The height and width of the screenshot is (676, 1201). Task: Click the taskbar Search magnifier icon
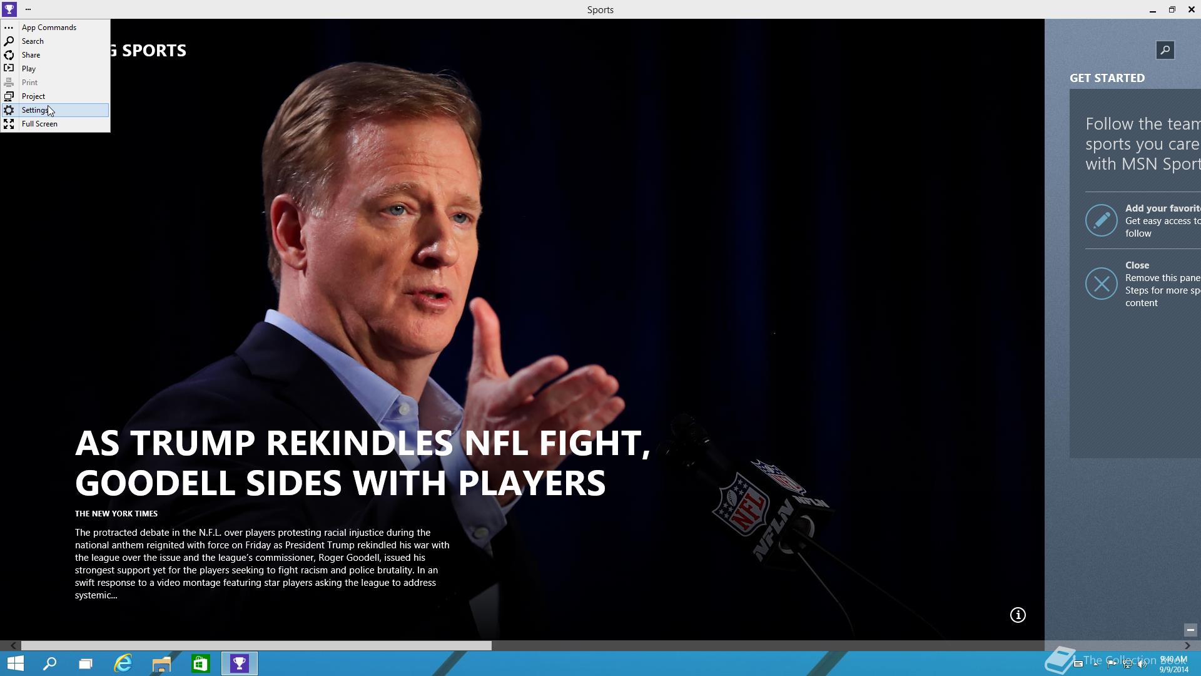(x=49, y=663)
